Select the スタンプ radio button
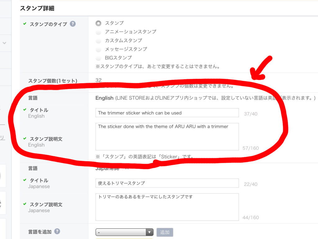 (98, 23)
